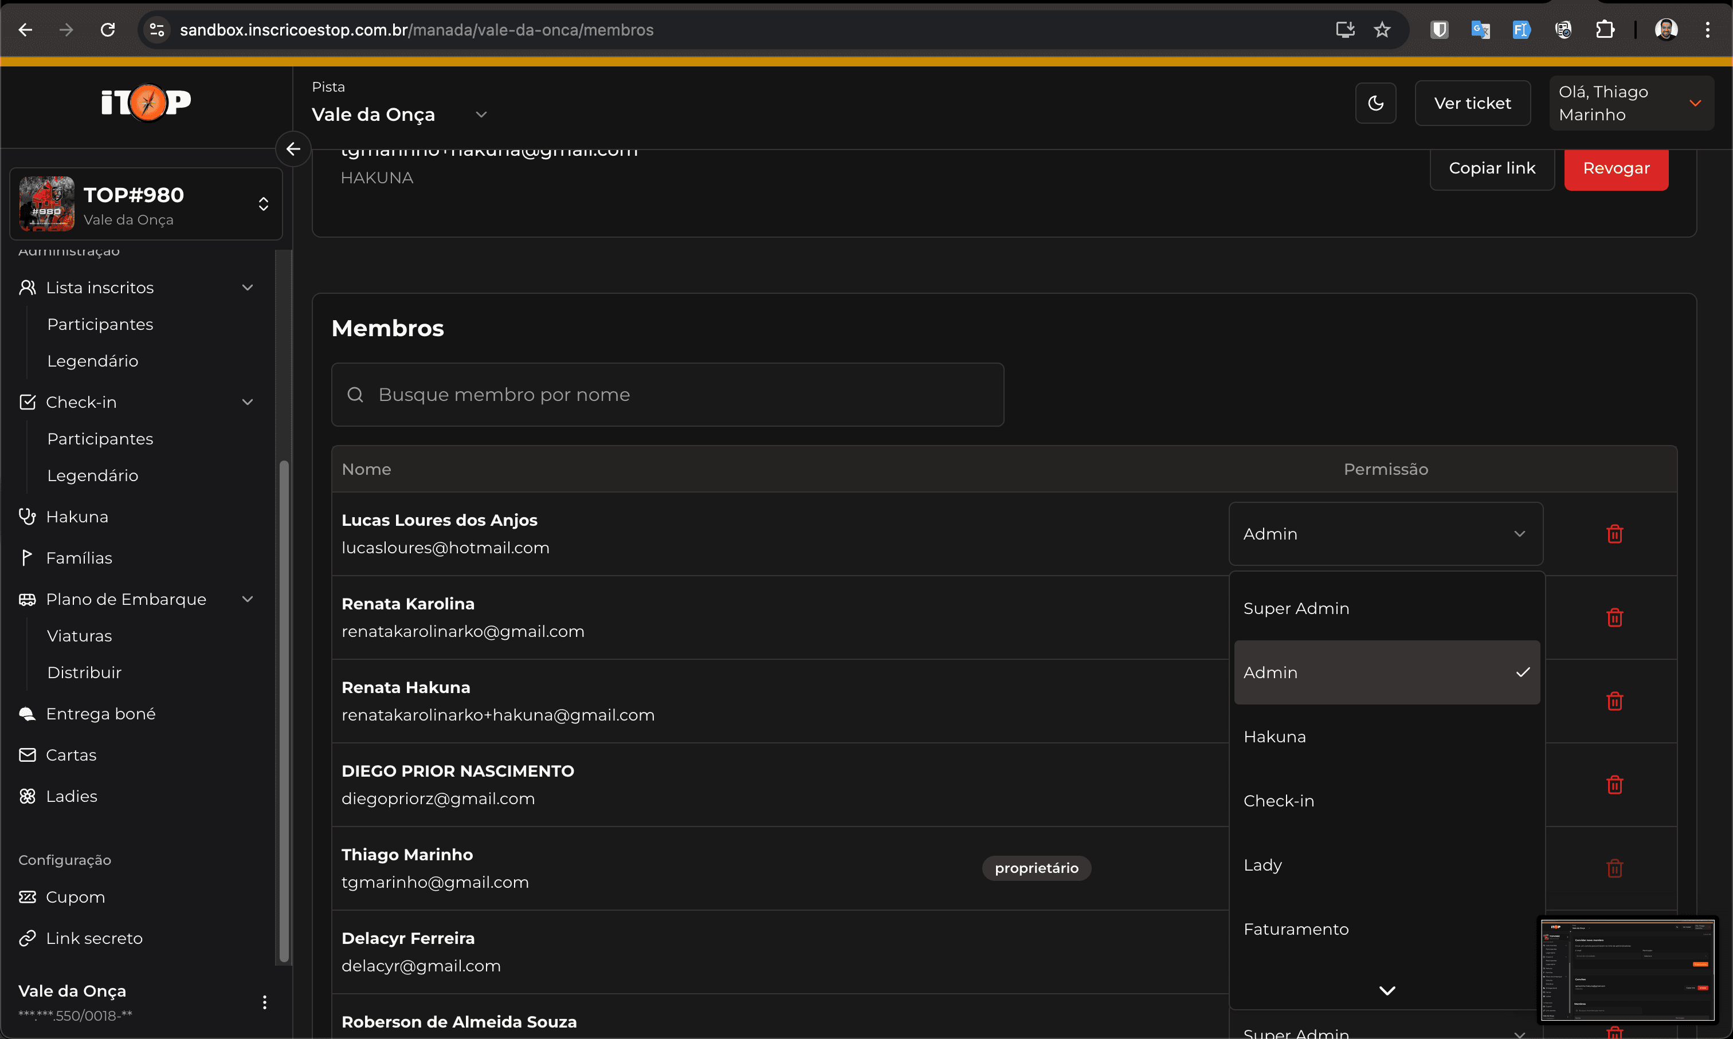
Task: Collapse the Check-in section chevron
Action: (x=247, y=402)
